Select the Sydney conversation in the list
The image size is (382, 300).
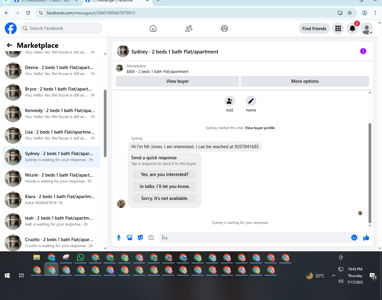(51, 157)
